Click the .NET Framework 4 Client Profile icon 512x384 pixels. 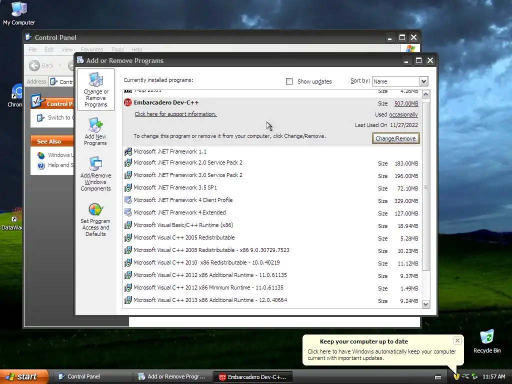pyautogui.click(x=128, y=200)
